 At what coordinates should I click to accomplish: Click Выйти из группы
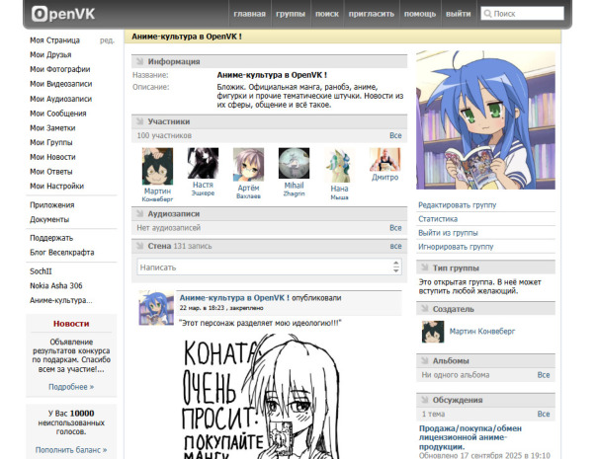(x=448, y=233)
